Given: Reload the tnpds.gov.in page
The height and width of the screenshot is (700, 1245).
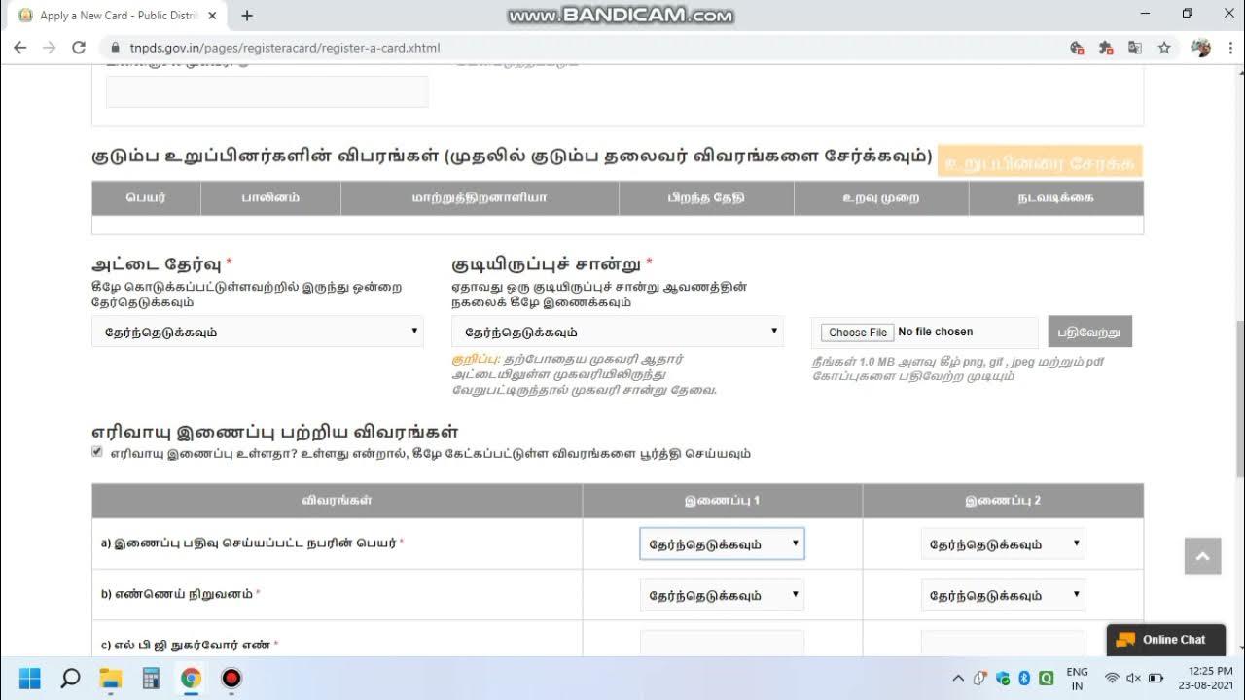Looking at the screenshot, I should click(80, 48).
